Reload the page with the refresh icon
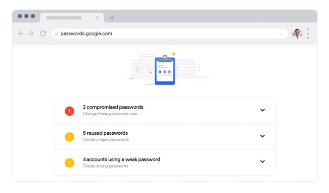Viewport: 329px width, 193px height. (43, 34)
